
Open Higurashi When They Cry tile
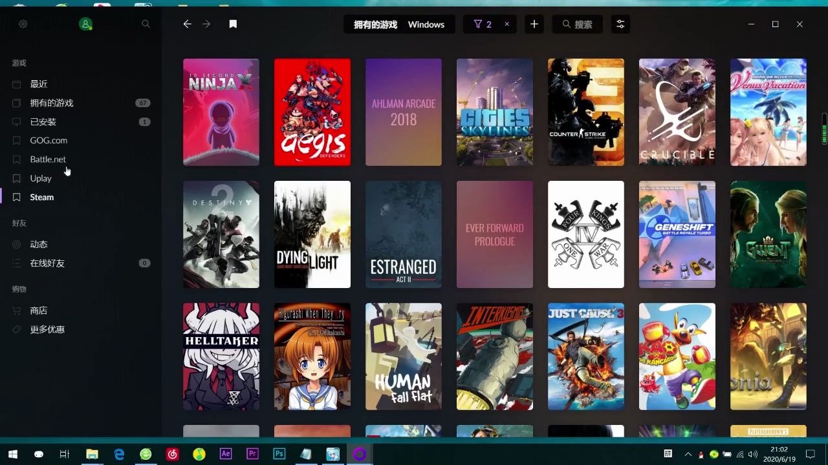(312, 356)
